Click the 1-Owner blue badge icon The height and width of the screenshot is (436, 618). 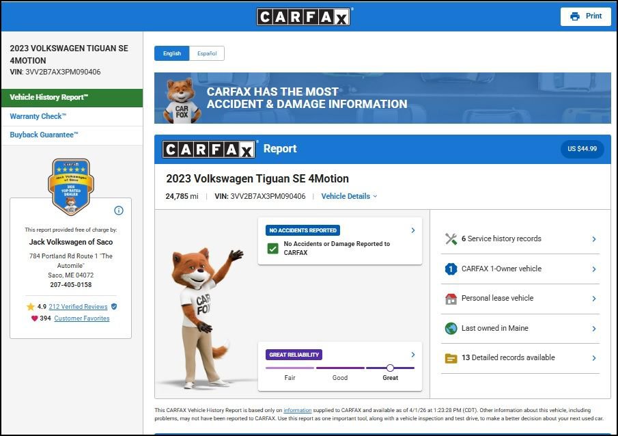pyautogui.click(x=451, y=269)
